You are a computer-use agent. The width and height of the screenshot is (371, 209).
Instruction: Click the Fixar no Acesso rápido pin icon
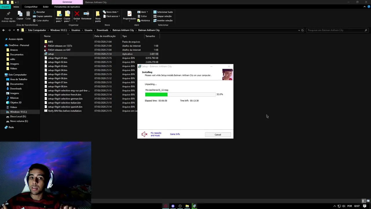pos(8,14)
